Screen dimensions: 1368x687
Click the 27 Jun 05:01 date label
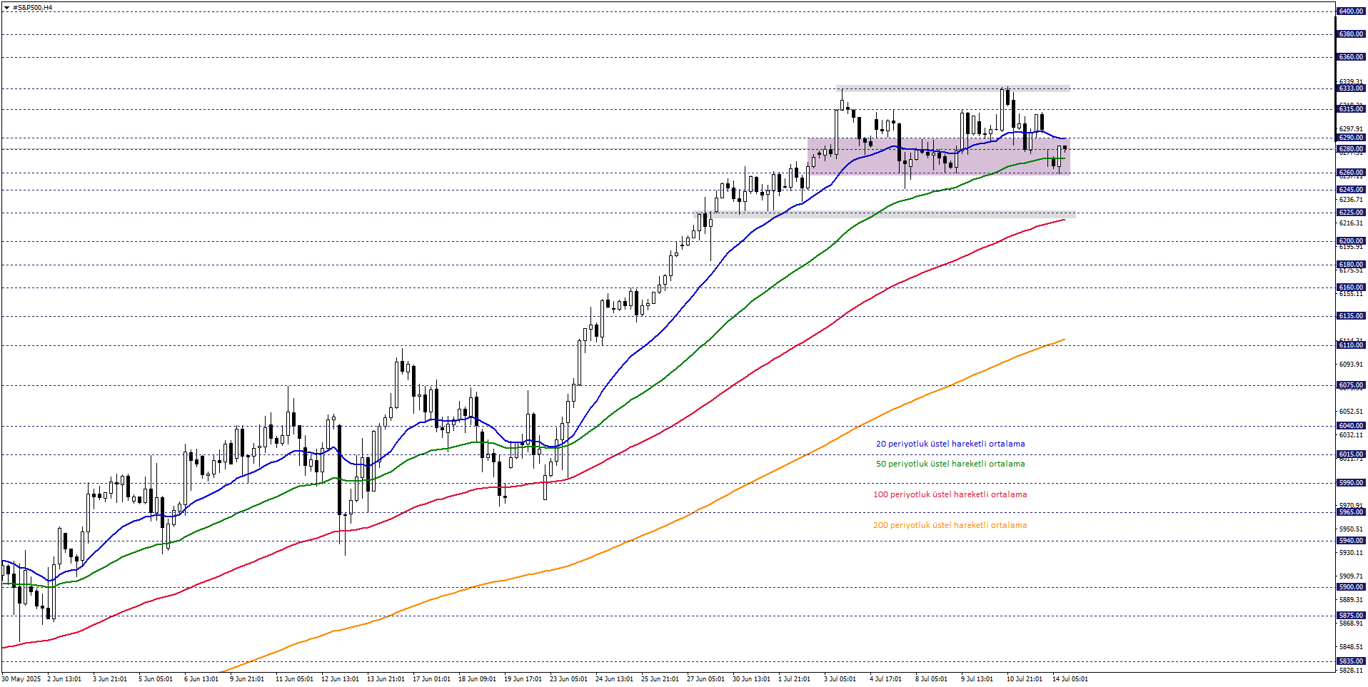tap(705, 679)
